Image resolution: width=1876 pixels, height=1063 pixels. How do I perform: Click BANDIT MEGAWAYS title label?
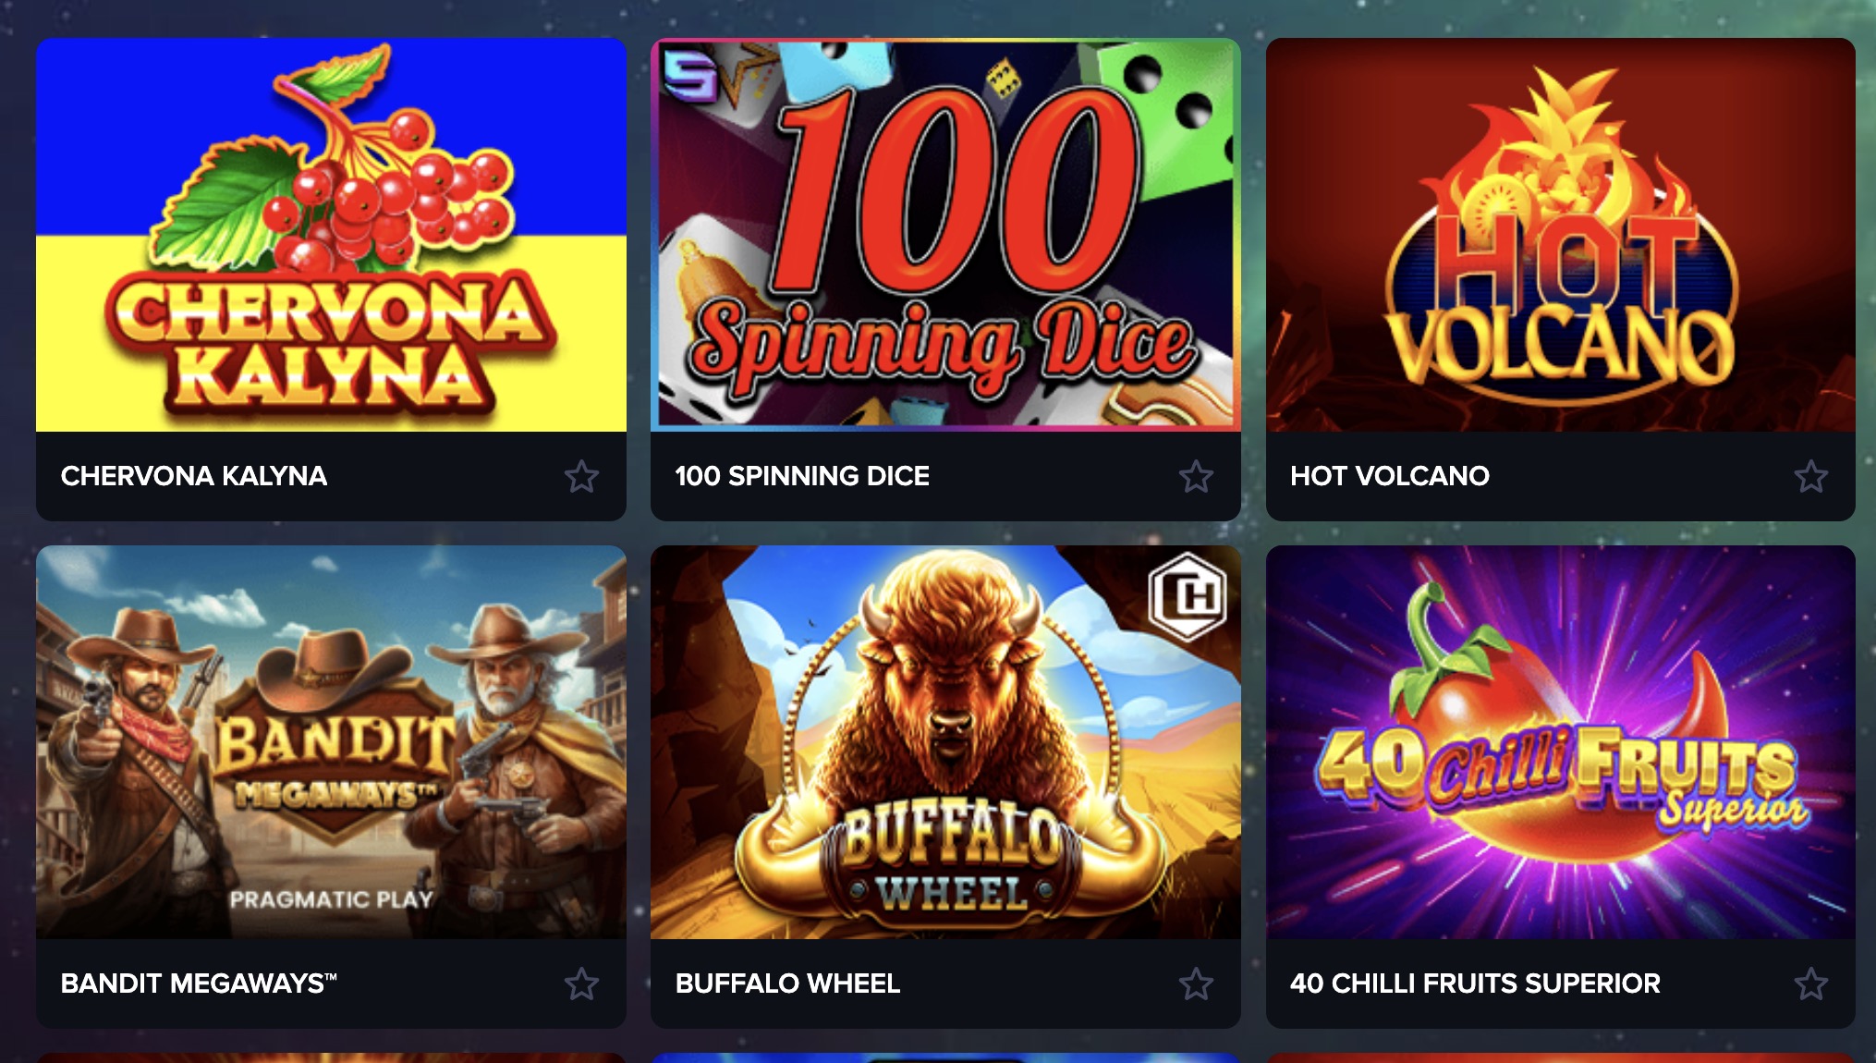tap(199, 984)
